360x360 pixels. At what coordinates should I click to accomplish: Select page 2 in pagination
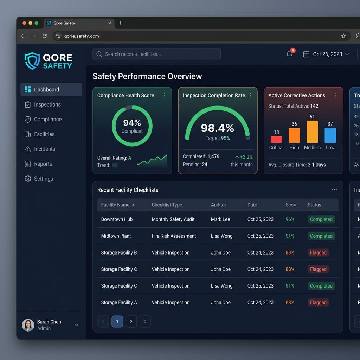pyautogui.click(x=131, y=321)
